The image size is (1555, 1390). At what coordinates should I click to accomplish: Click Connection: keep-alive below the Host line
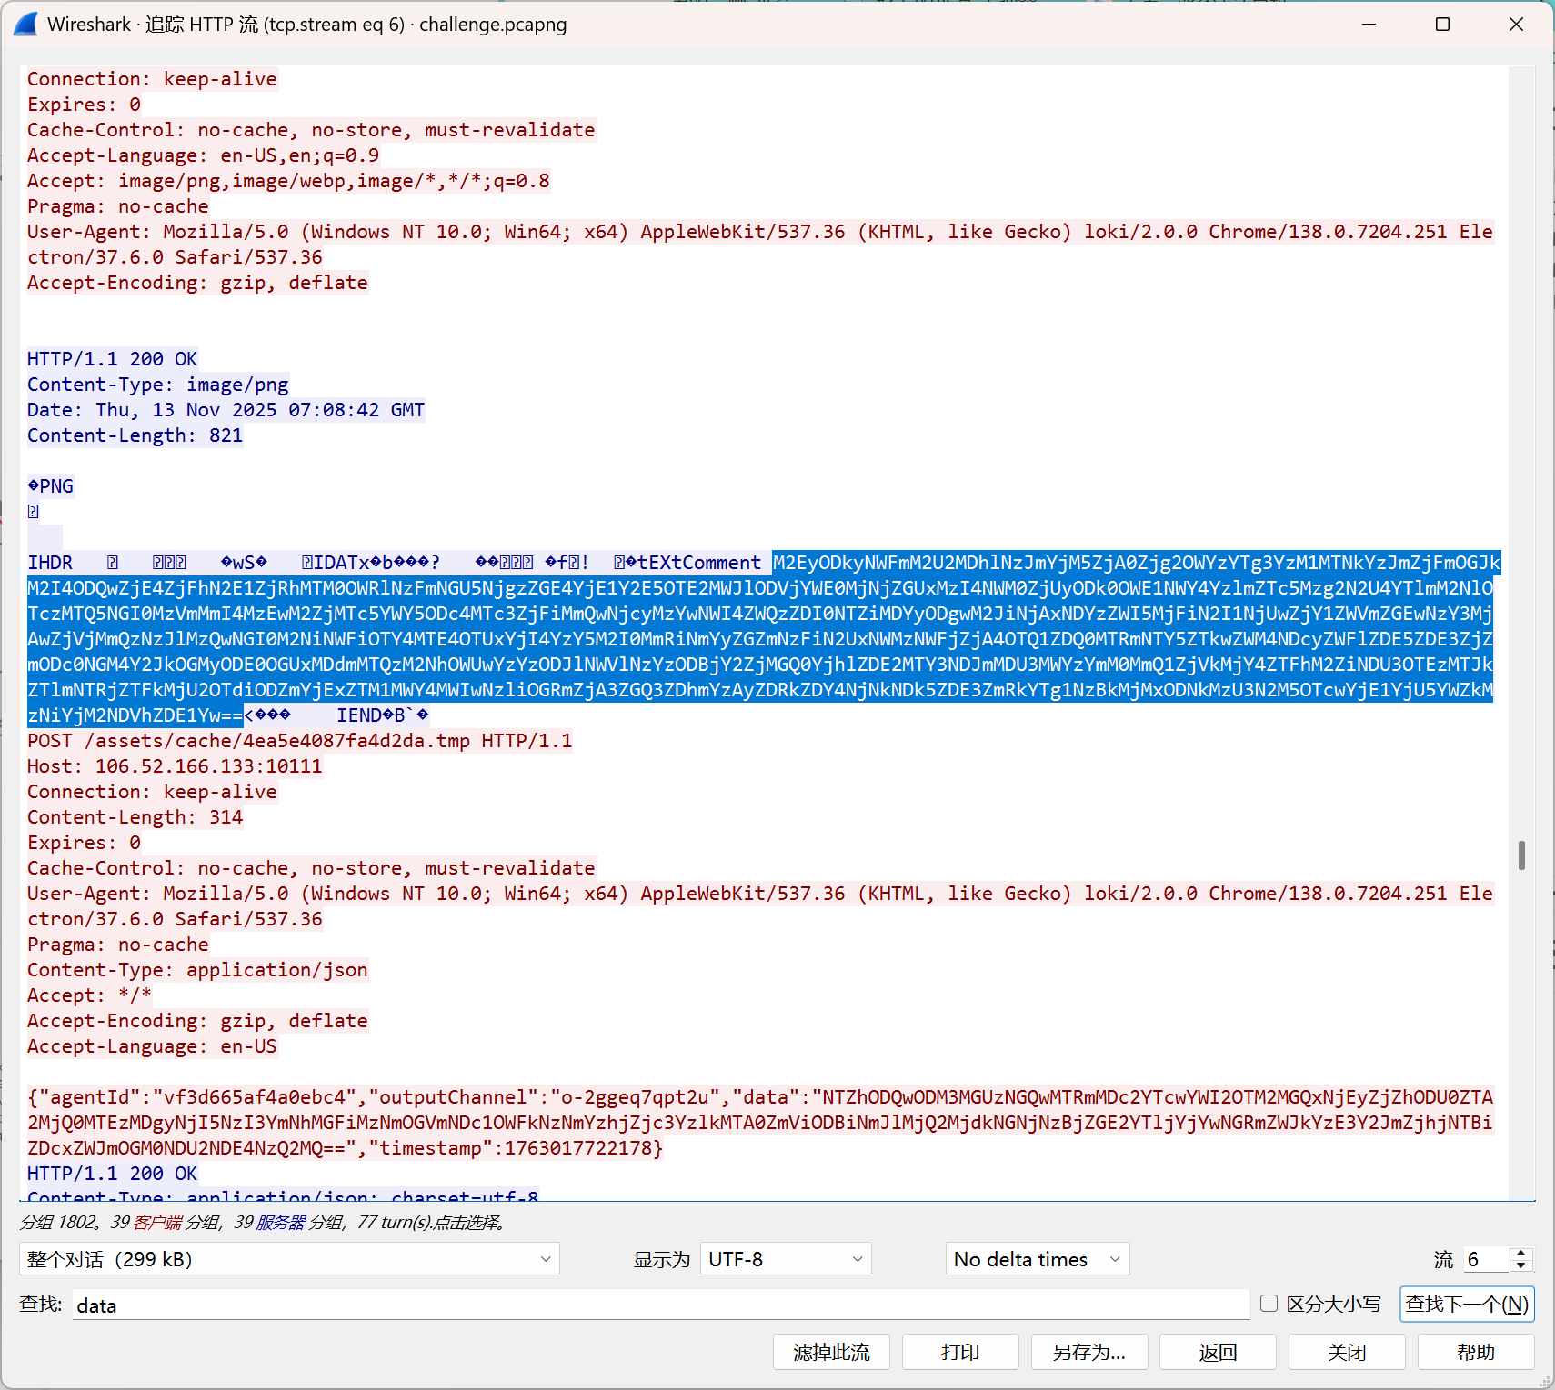[x=152, y=792]
